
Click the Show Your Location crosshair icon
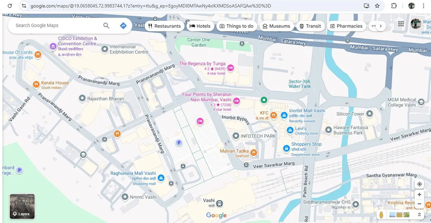tap(419, 184)
